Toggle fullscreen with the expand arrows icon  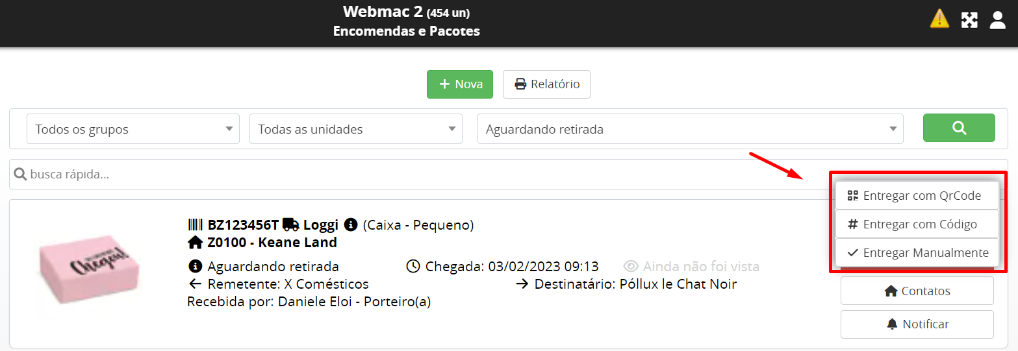[969, 20]
